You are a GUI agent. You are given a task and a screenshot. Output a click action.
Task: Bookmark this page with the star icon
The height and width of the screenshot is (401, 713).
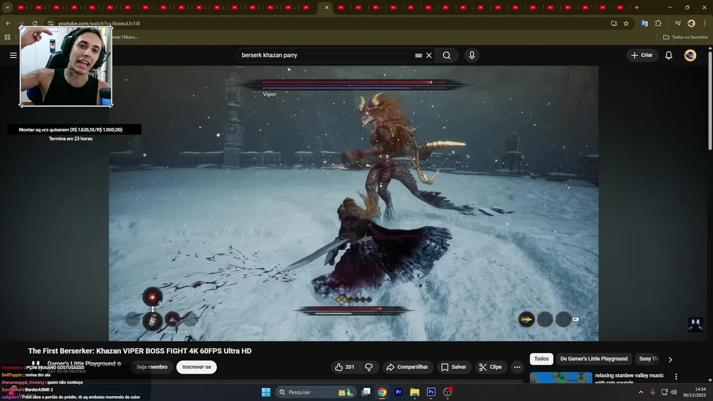click(x=626, y=23)
